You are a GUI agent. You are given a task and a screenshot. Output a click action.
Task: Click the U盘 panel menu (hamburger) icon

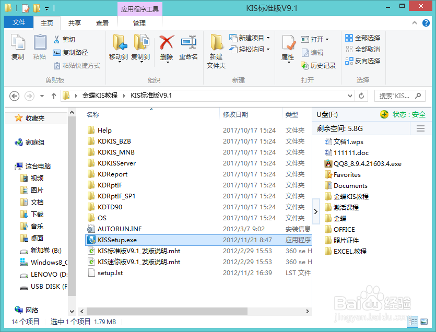coord(420,128)
